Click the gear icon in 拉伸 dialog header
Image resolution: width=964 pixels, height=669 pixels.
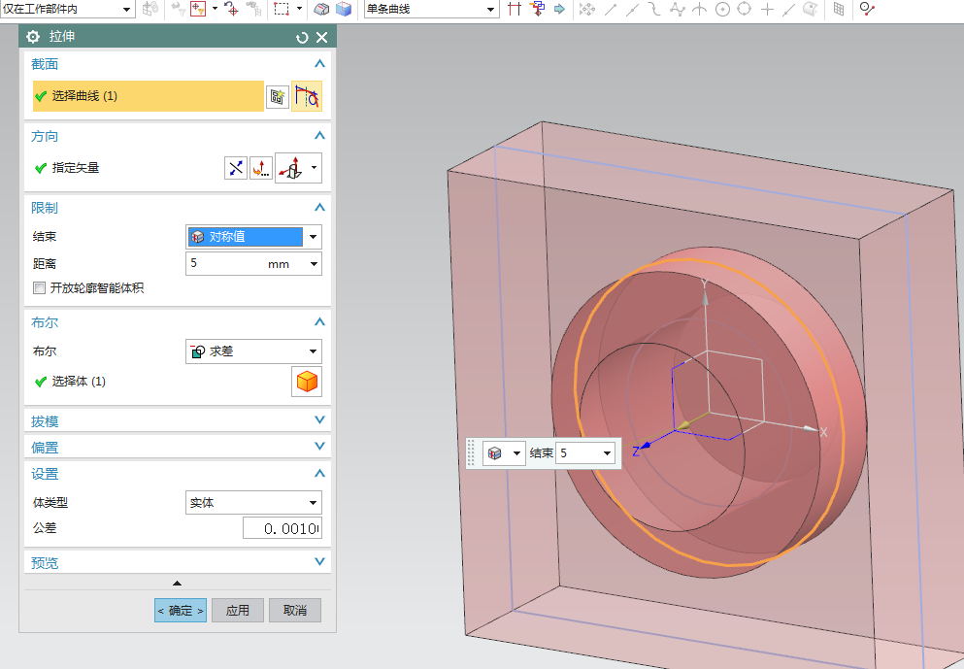(x=34, y=37)
